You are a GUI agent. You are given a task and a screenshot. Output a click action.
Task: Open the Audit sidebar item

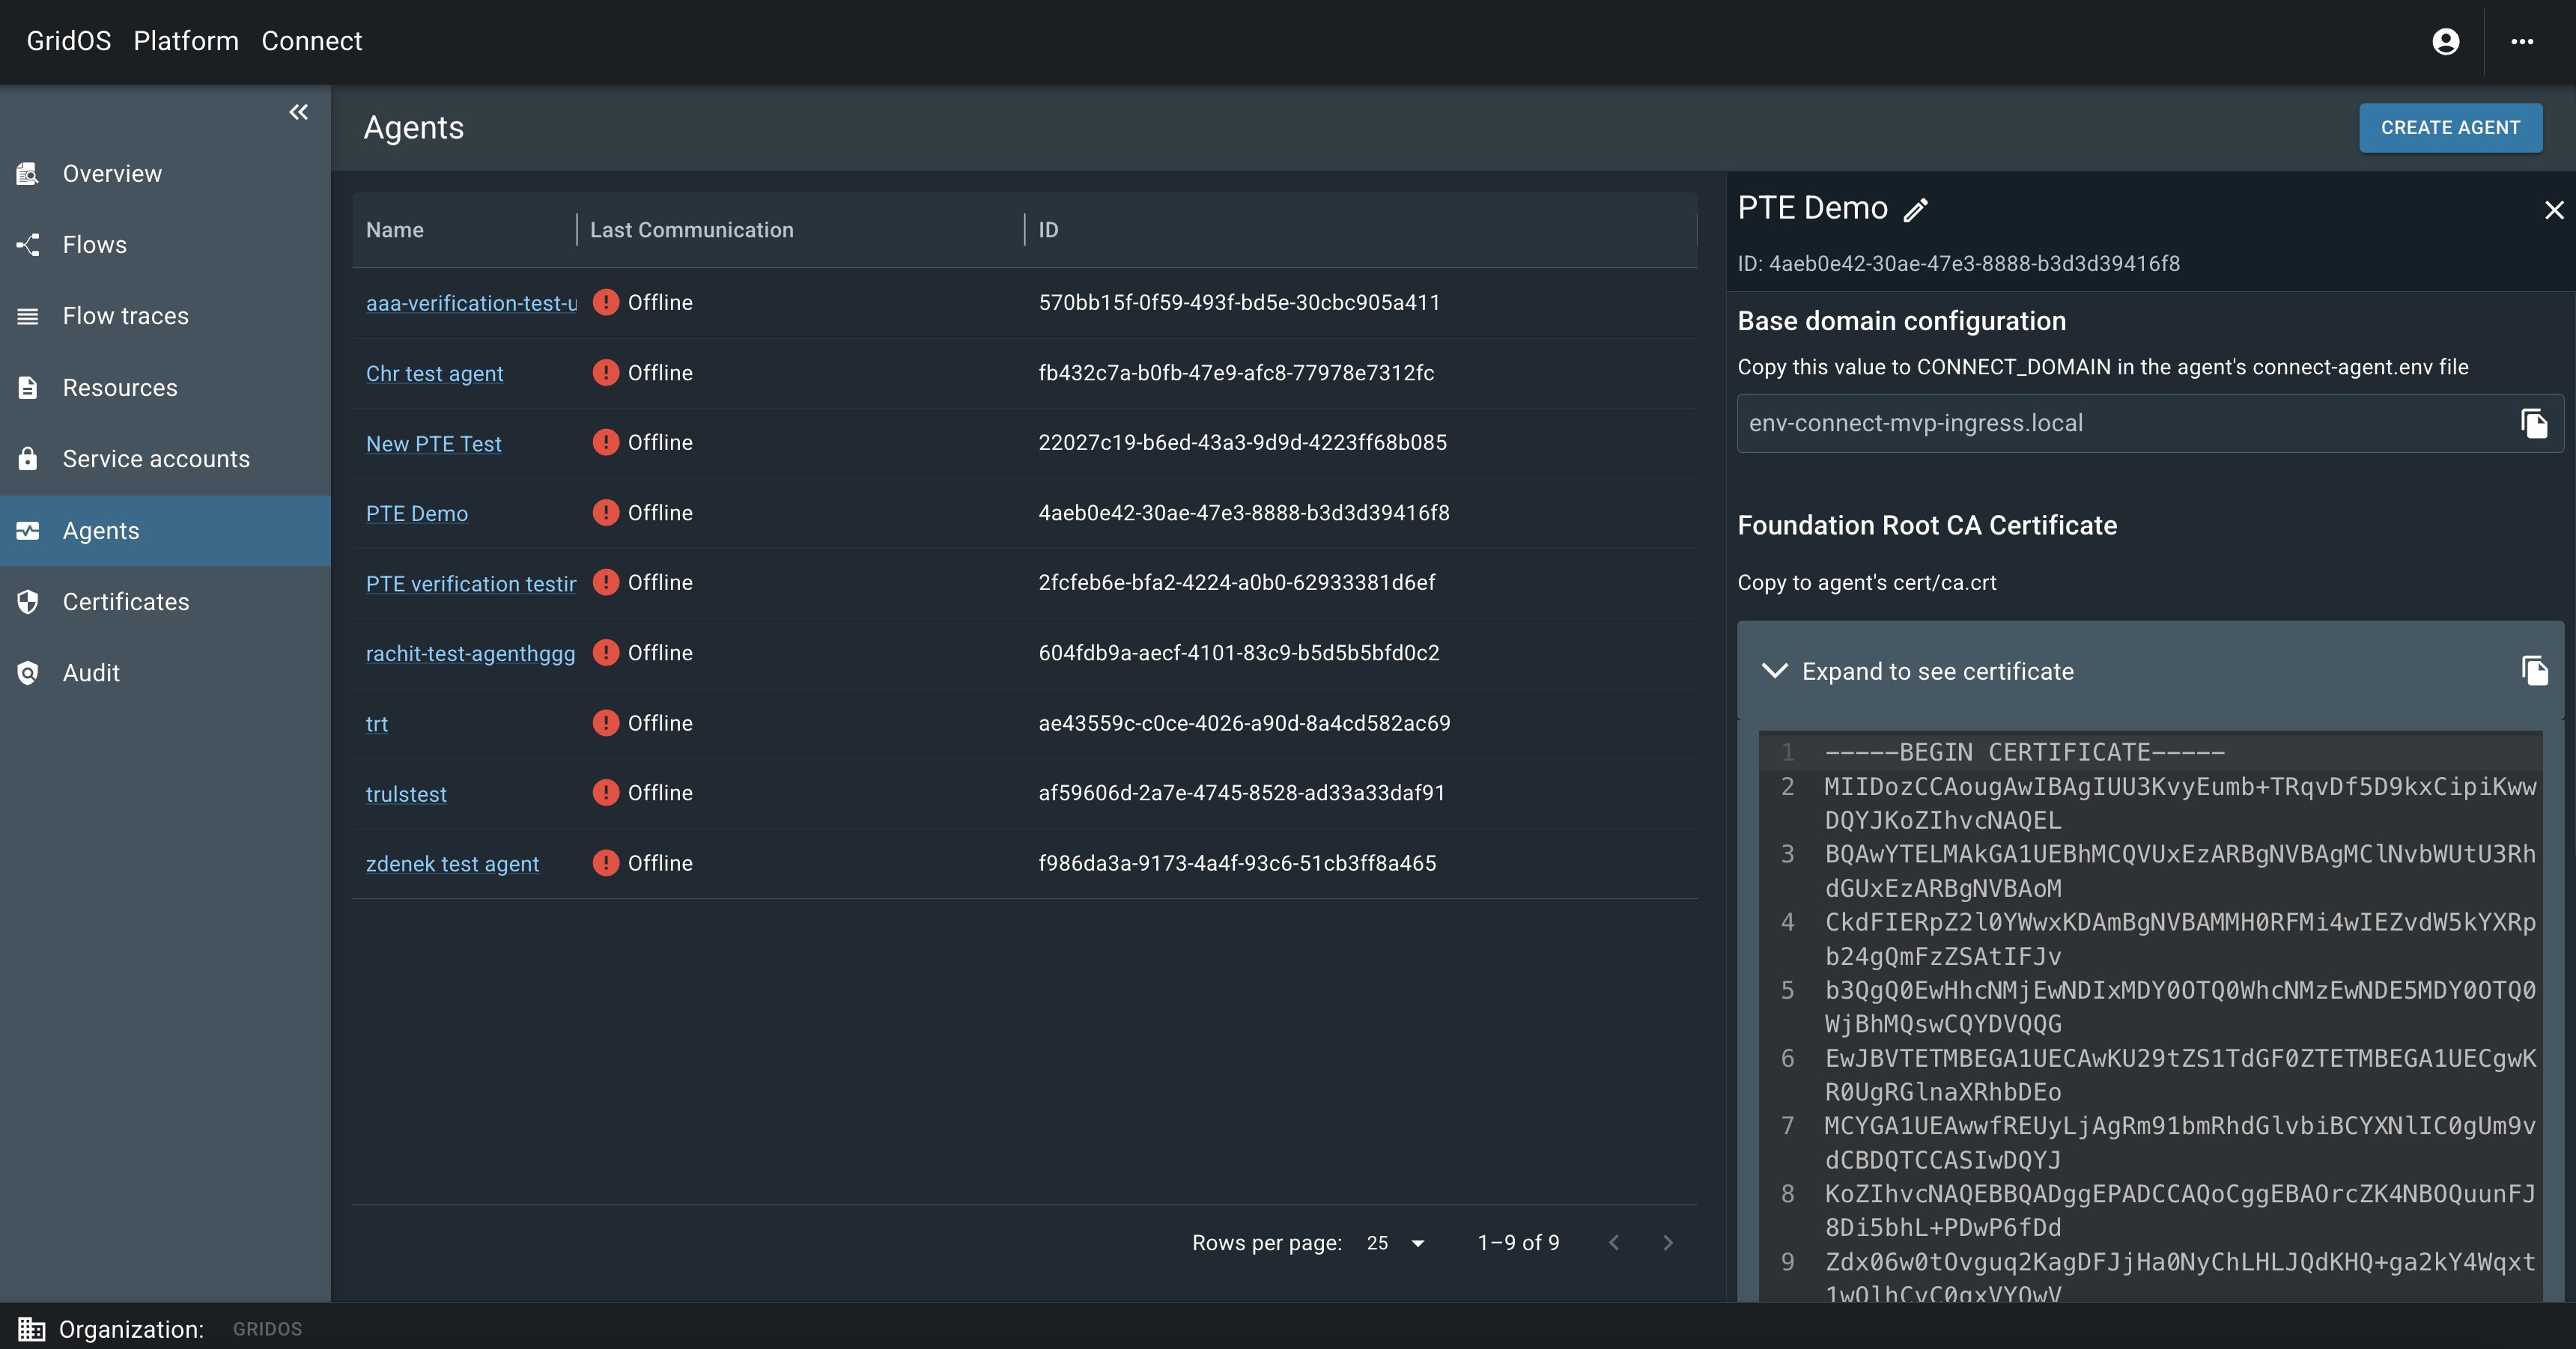pyautogui.click(x=91, y=673)
